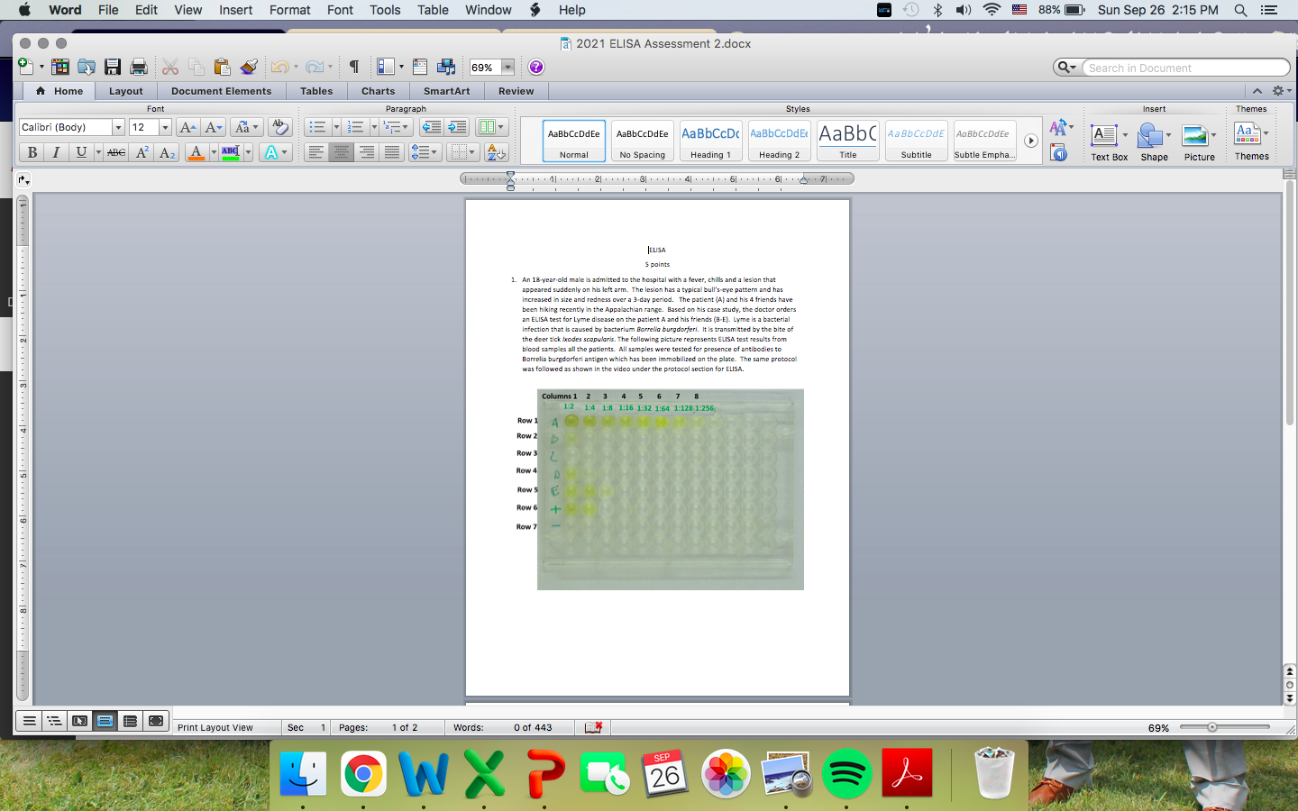Open the Format menu in the menu bar
1298x811 pixels.
pyautogui.click(x=289, y=10)
